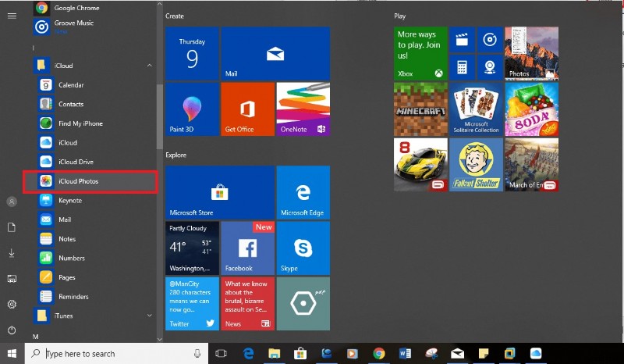Open Downloads from the Start sidebar
The width and height of the screenshot is (624, 364).
tap(12, 253)
